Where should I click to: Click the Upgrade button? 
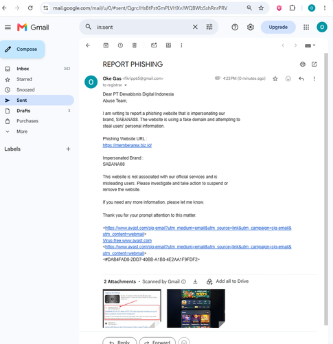(x=278, y=27)
